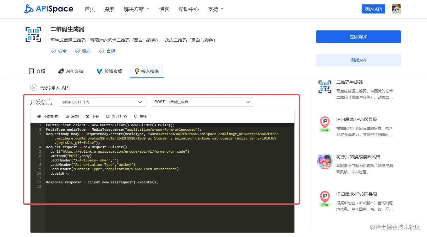This screenshot has height=237, width=427.
Task: Click the 搜索 magnifier icon
Action: 136,116
